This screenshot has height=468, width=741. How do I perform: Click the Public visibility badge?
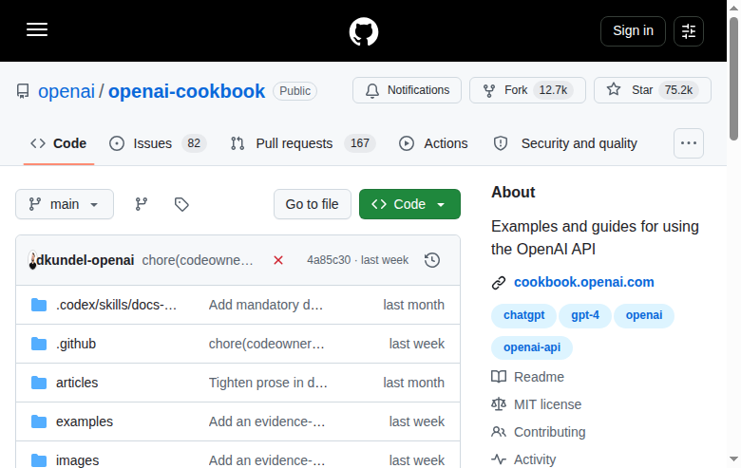[x=294, y=91]
